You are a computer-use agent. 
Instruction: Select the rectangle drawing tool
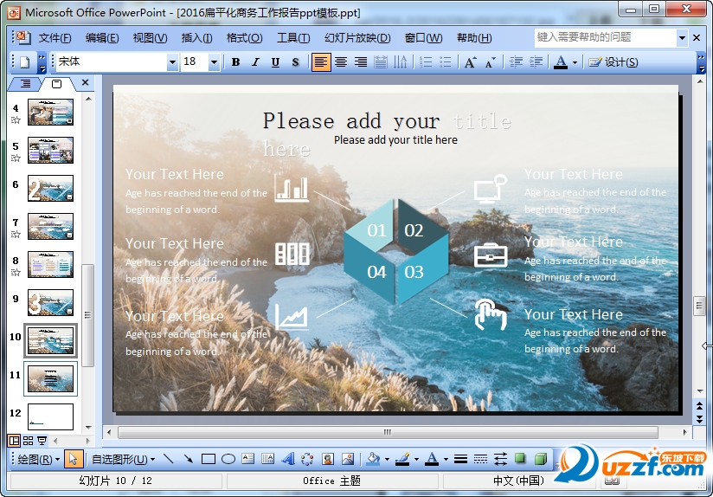[x=209, y=459]
